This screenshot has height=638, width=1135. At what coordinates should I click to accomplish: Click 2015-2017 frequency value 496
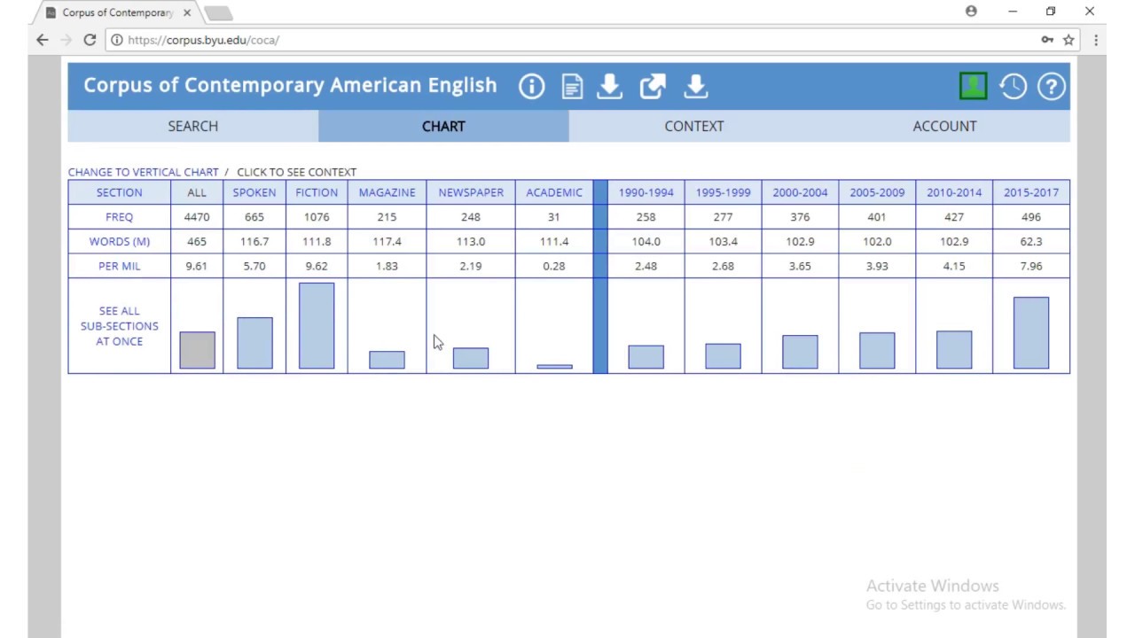[x=1031, y=217]
